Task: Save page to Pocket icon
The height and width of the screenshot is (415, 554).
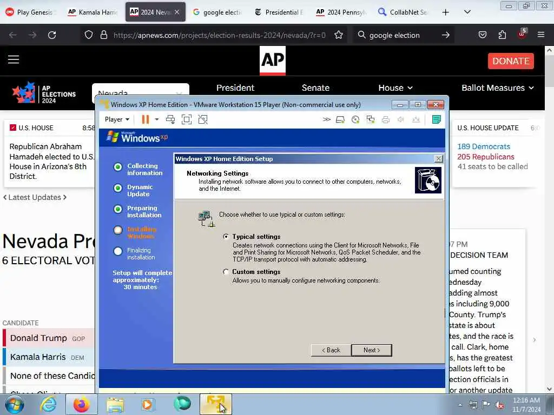Action: [482, 35]
